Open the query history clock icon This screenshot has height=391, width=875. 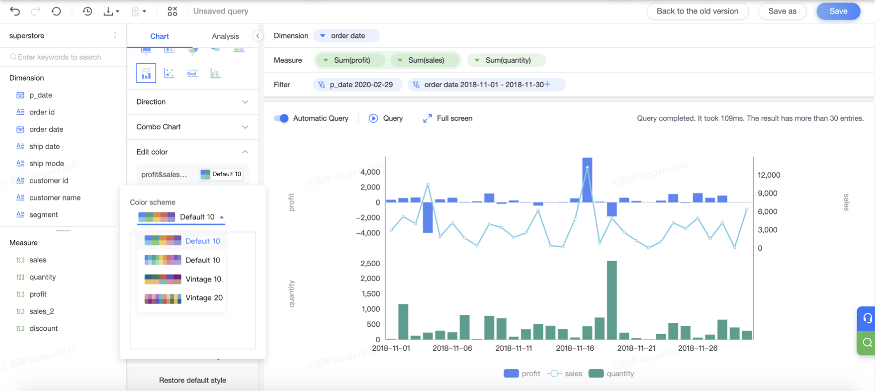coord(87,11)
